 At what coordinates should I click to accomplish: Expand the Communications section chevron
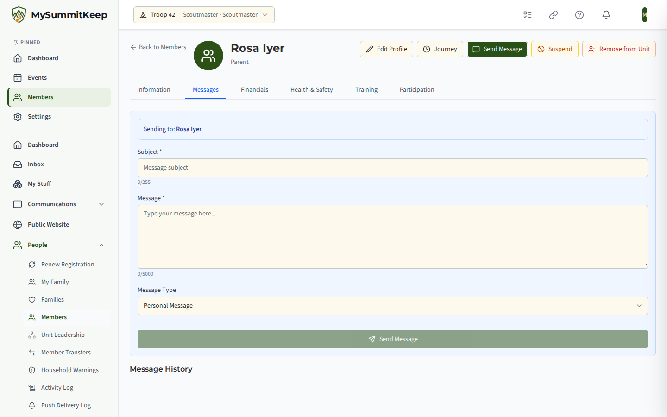coord(101,204)
